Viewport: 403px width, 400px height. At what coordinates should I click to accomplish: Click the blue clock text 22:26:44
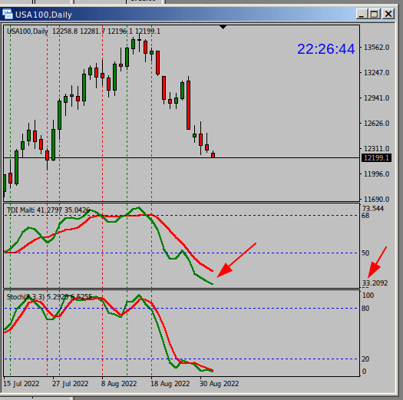point(326,49)
